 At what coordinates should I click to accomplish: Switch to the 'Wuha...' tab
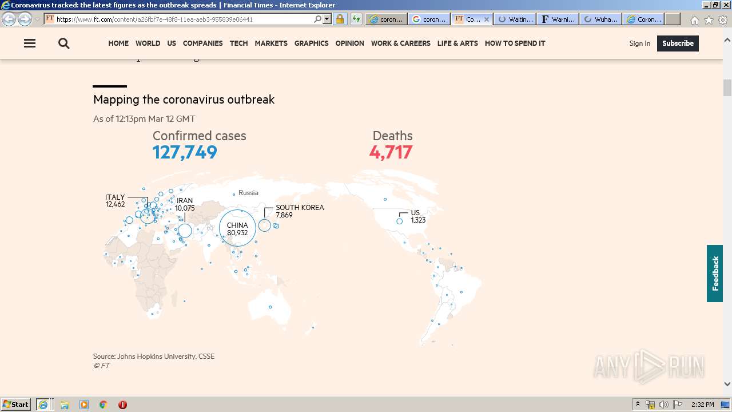click(x=601, y=19)
